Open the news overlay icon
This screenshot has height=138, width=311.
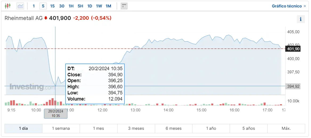pos(124,6)
